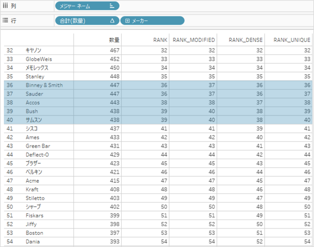Click RANK_UNIQUE value 51 in Fiskars row
This screenshot has width=314, height=247.
coord(307,215)
